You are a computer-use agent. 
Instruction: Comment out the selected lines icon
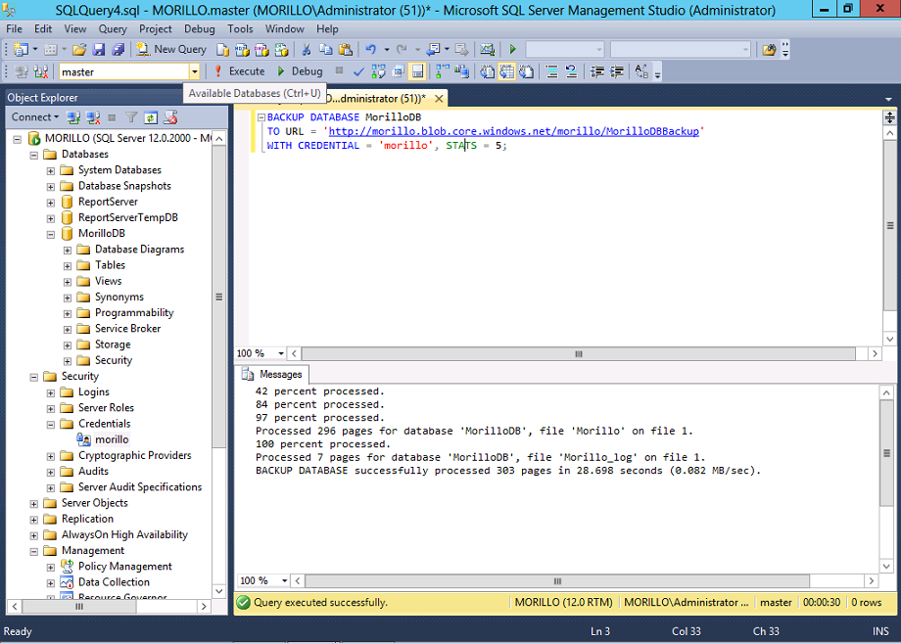click(x=551, y=71)
